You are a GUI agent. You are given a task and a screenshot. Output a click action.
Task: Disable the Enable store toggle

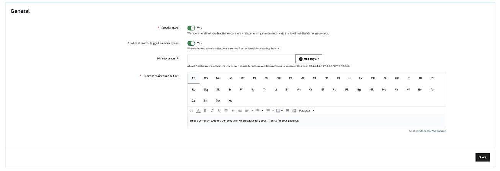[x=191, y=28]
